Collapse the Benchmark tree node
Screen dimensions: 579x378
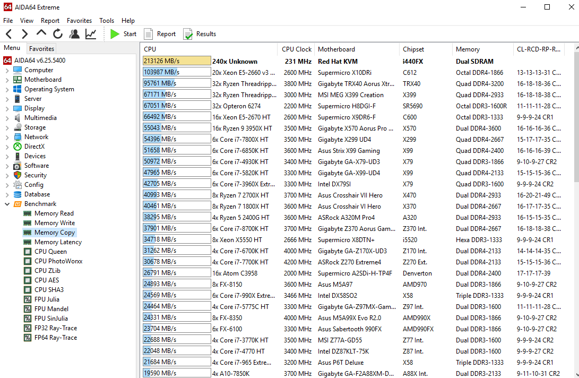pyautogui.click(x=7, y=204)
